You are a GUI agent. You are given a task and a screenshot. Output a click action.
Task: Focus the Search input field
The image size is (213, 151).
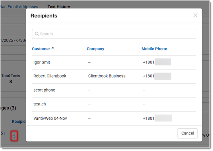pyautogui.click(x=115, y=34)
